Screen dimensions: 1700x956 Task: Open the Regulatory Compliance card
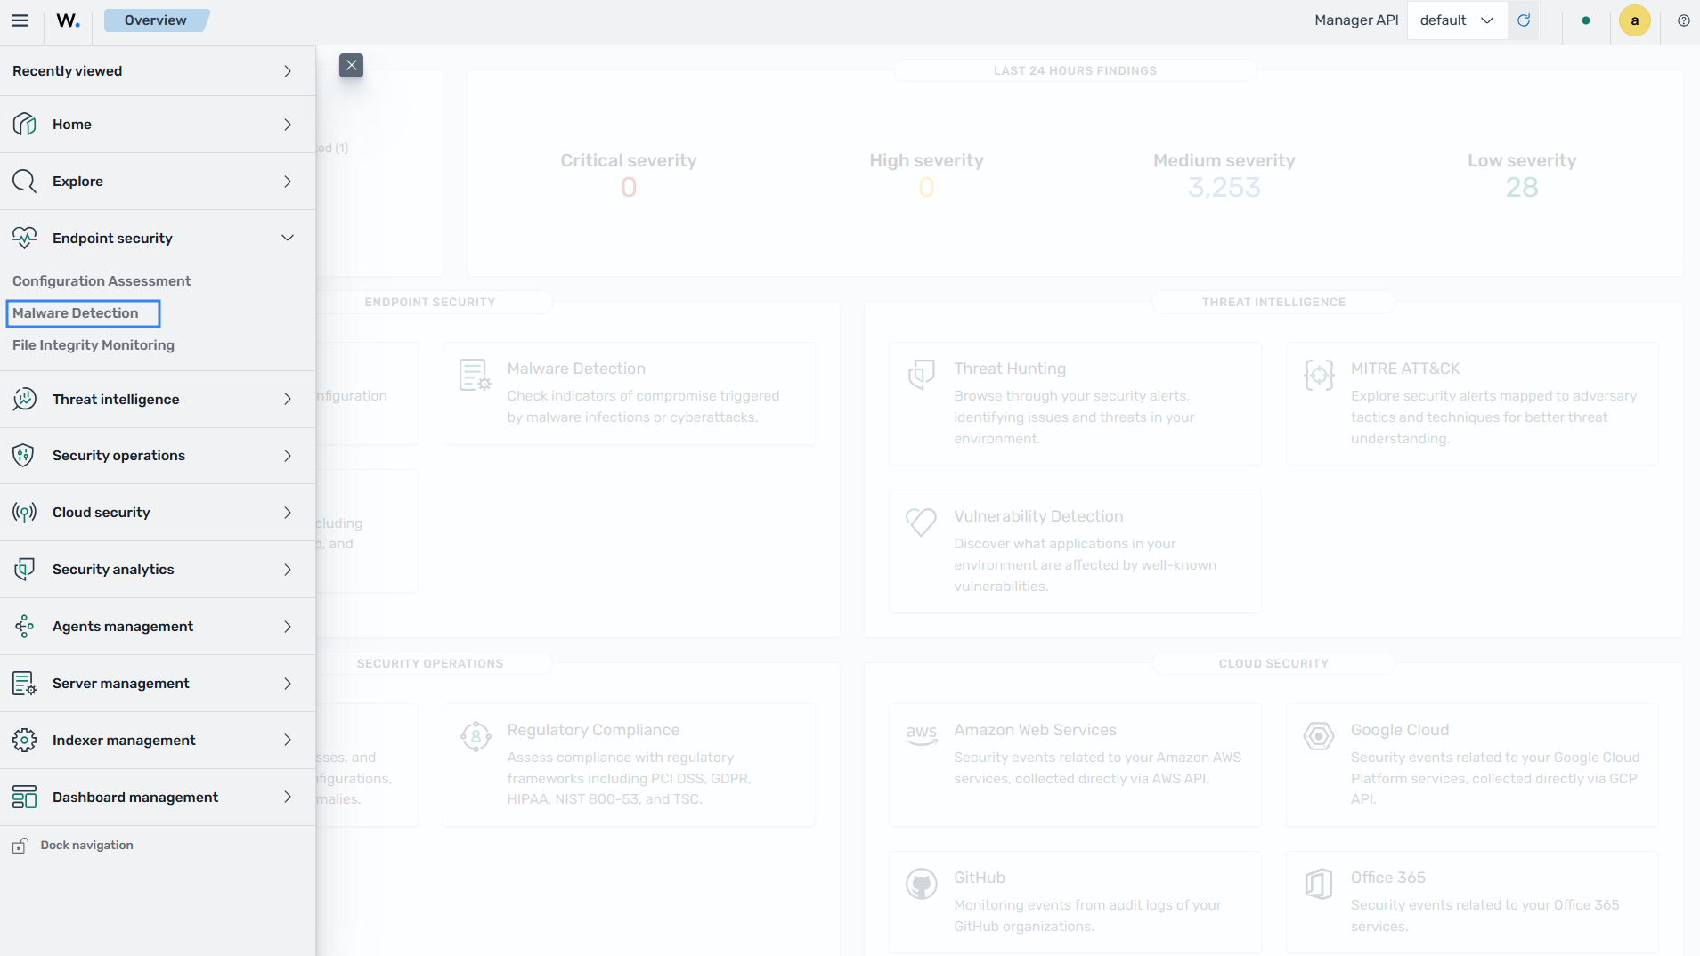630,766
